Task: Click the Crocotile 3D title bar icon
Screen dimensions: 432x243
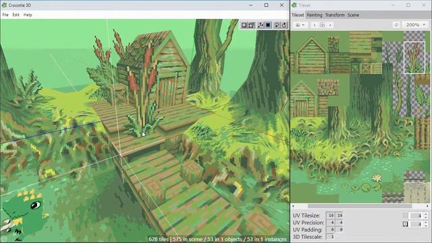Action: (x=4, y=5)
